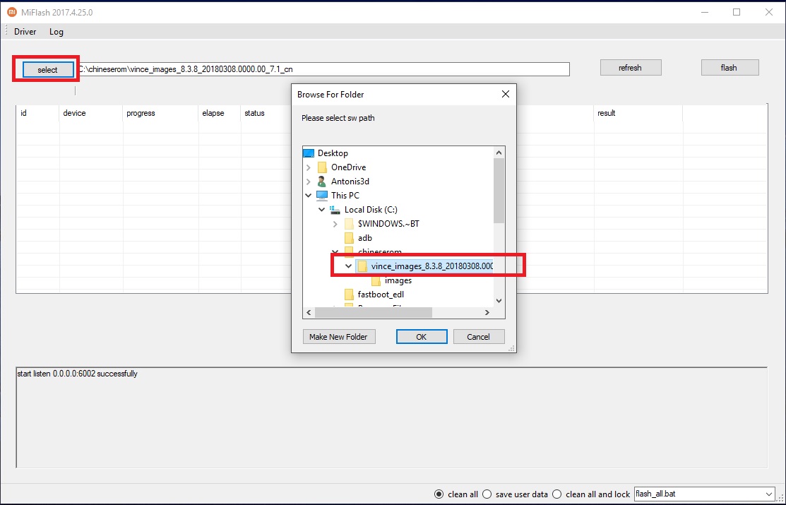Select the images subfolder
The width and height of the screenshot is (786, 505).
click(398, 281)
